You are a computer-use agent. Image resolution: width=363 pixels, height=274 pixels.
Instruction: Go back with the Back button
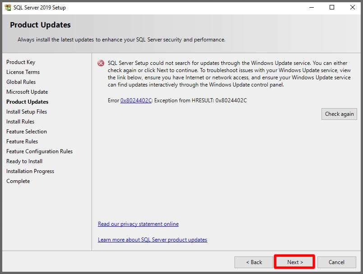(x=254, y=262)
